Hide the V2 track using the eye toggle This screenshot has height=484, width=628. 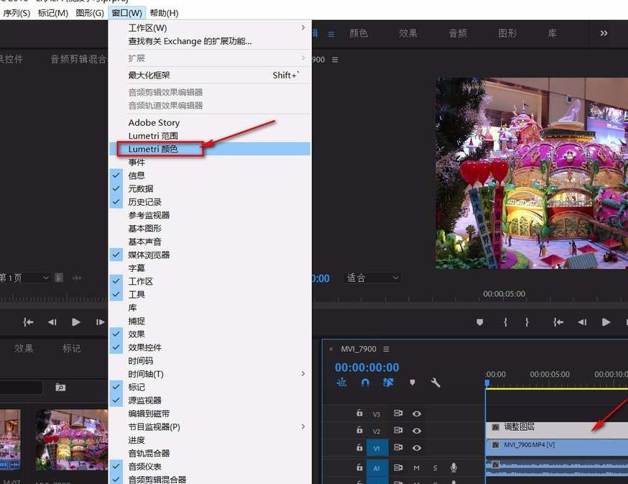[x=416, y=431]
